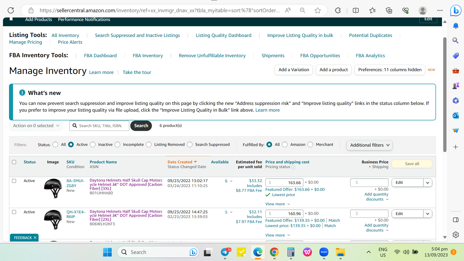Sort by Date Created column

pos(182,162)
